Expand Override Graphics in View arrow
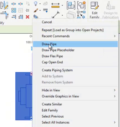Screen dimensions: 120x127 coord(115,96)
